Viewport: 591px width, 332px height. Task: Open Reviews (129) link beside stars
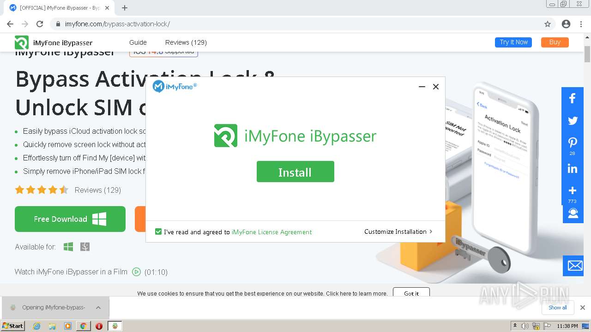(98, 190)
